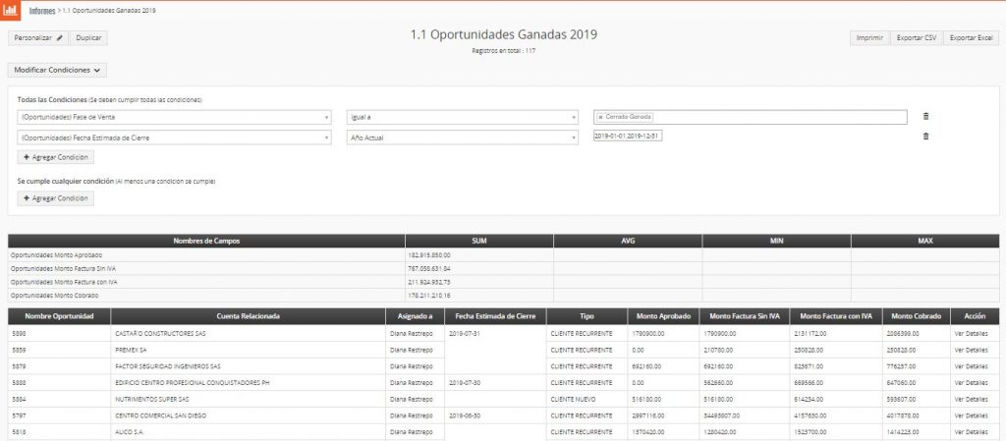Open the Fase de Venta field dropdown
Image resolution: width=1006 pixels, height=441 pixels.
click(x=174, y=117)
